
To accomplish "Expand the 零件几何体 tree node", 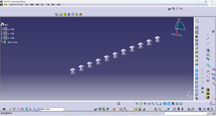I will click(x=2, y=42).
